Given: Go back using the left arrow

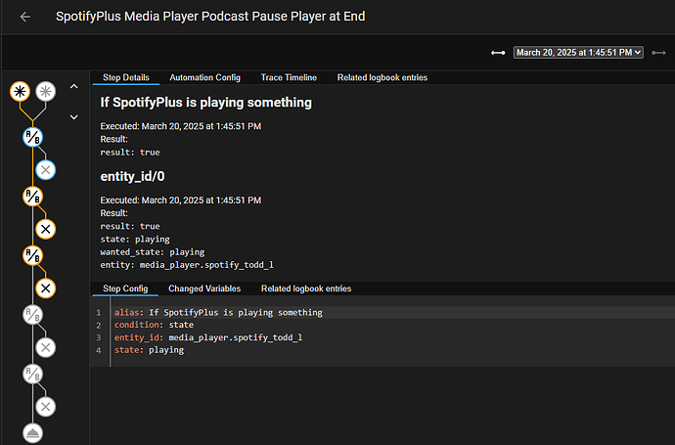Looking at the screenshot, I should click(x=25, y=17).
